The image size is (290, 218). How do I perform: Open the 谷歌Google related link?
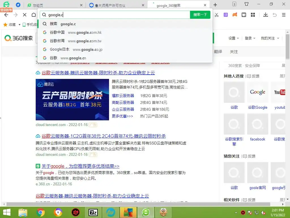click(x=258, y=107)
